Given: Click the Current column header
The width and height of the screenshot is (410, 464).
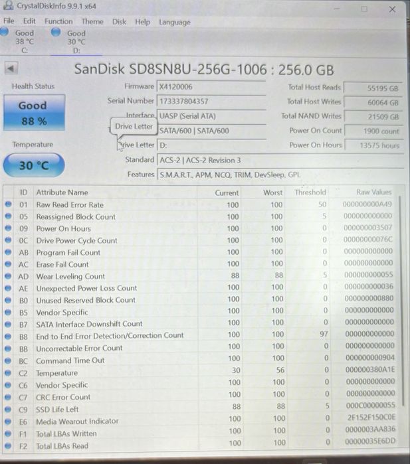Looking at the screenshot, I should (x=227, y=193).
